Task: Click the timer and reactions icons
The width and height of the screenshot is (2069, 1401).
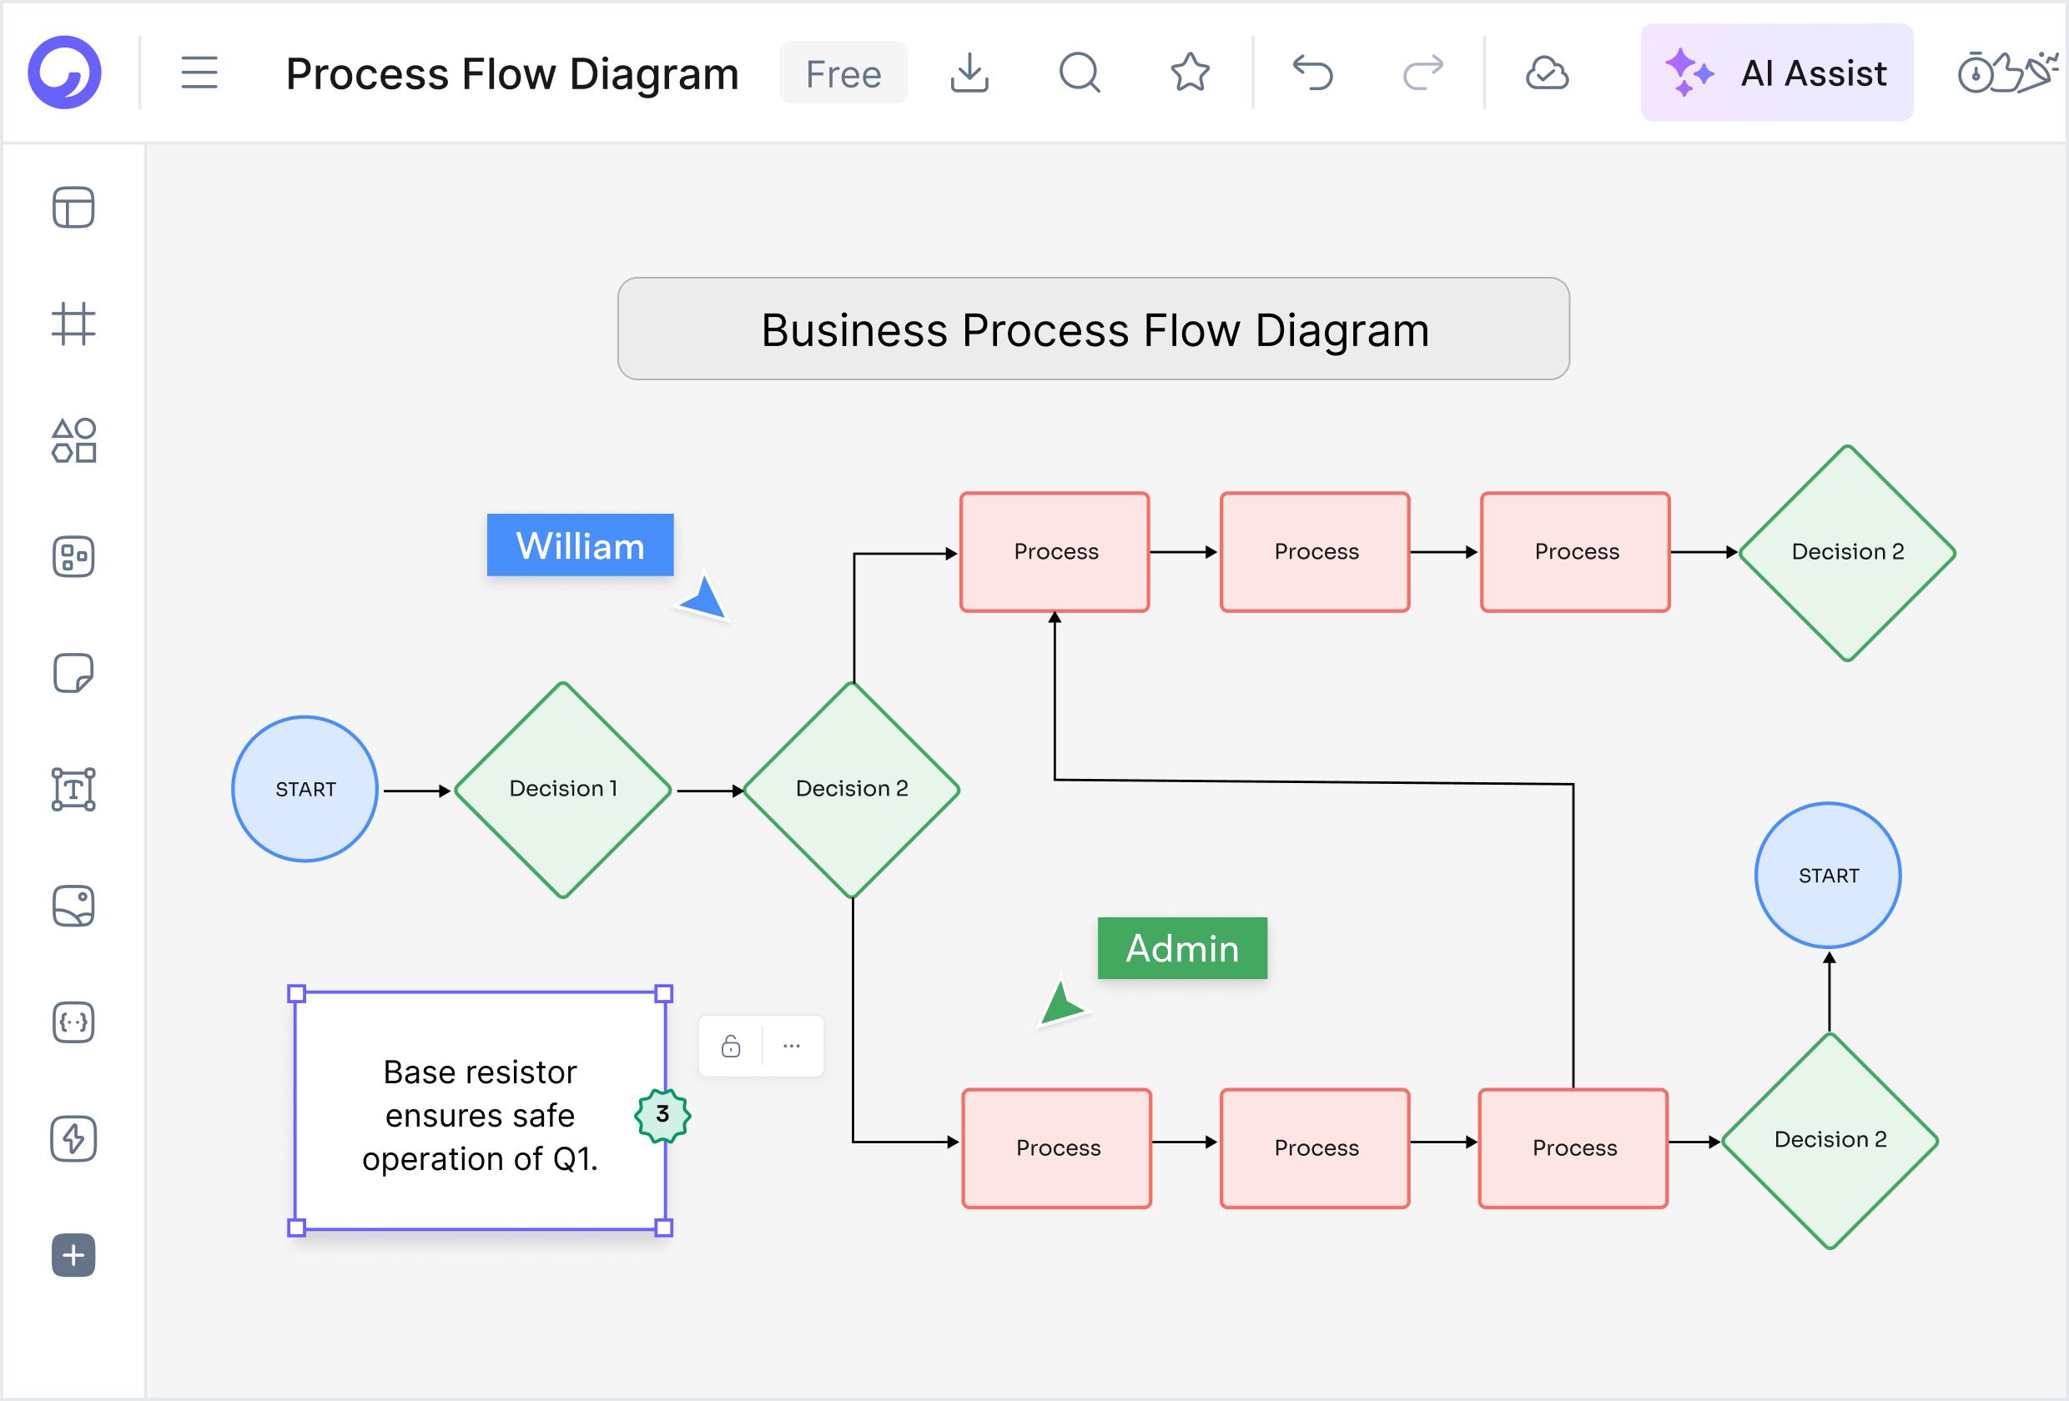Action: click(x=2008, y=72)
